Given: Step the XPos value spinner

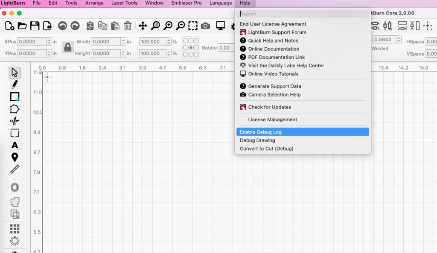Looking at the screenshot, I should click(49, 42).
